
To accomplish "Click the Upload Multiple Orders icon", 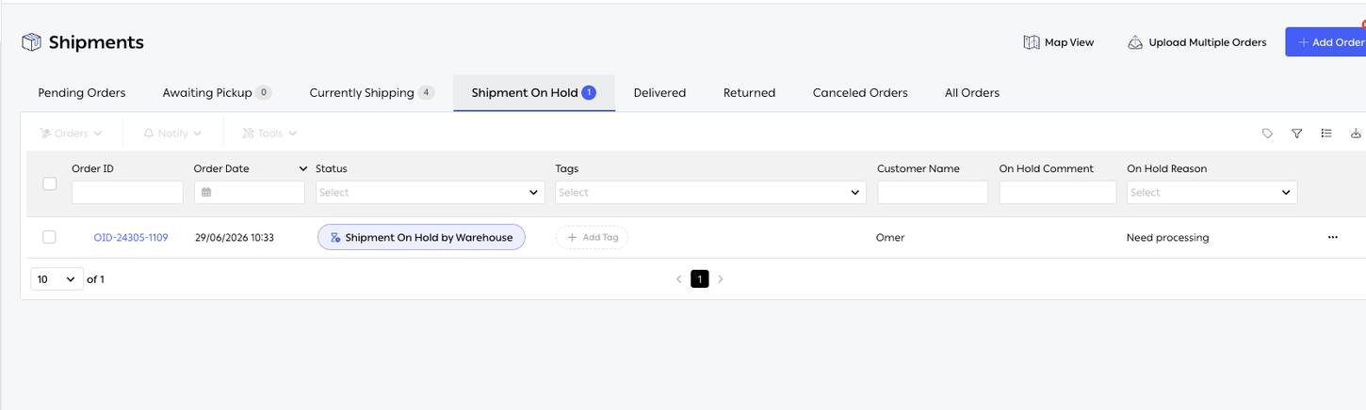I will [x=1135, y=42].
